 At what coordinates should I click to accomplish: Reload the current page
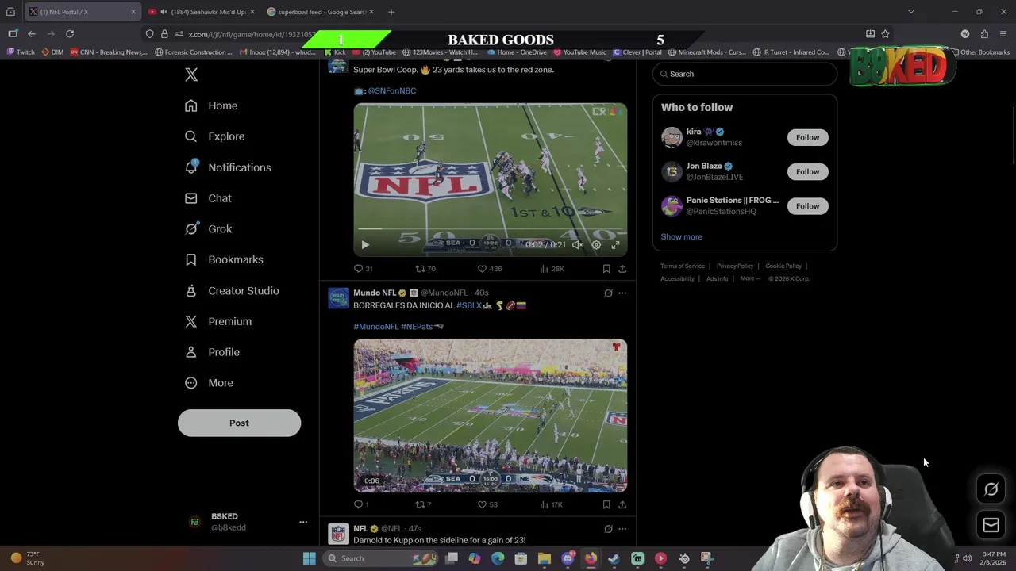[70, 34]
